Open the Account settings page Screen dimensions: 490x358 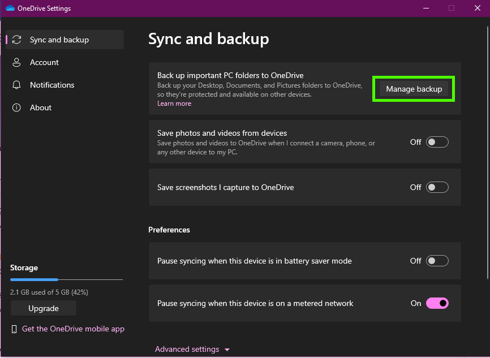(x=44, y=62)
